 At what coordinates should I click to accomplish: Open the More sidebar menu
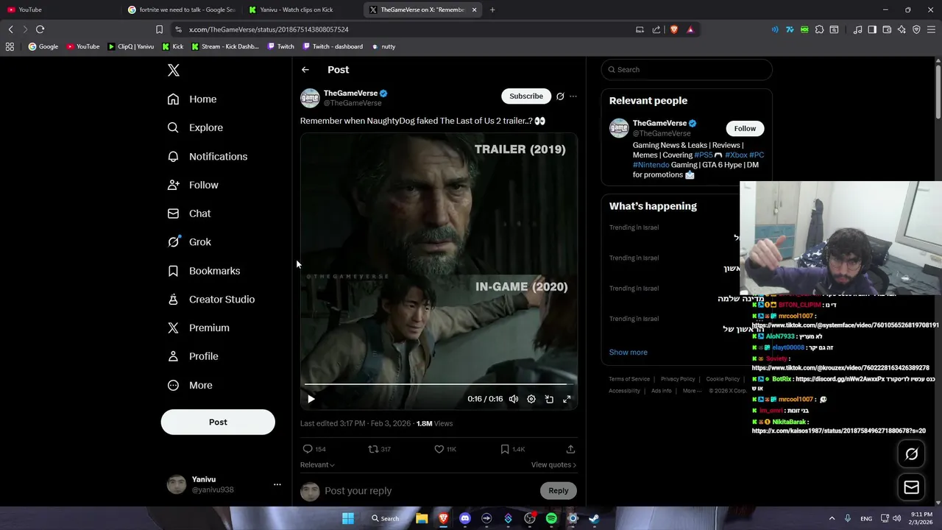(190, 385)
